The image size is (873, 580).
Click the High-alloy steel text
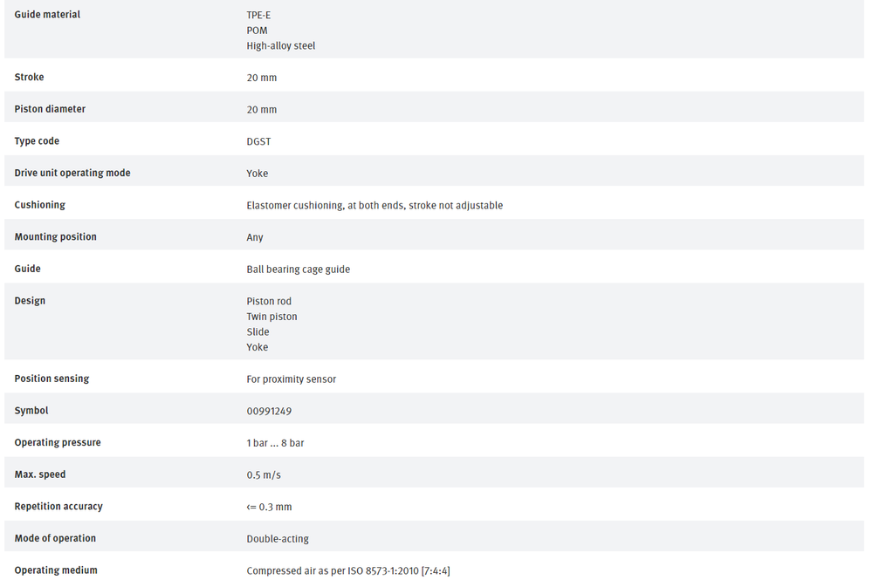click(281, 46)
